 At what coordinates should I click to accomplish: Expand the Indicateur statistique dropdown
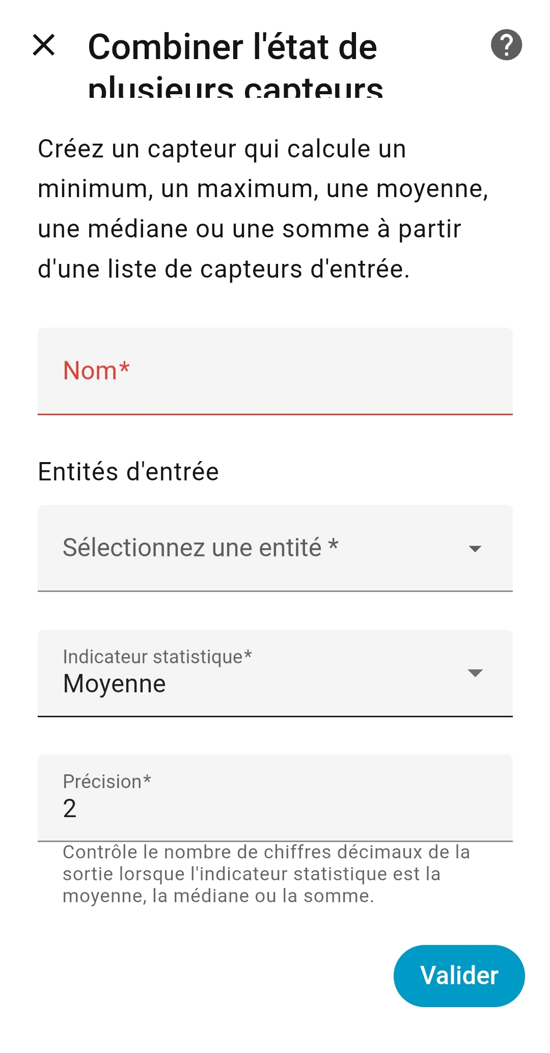[275, 673]
